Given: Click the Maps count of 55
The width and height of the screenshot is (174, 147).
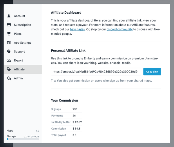Looking at the screenshot, I should click(x=37, y=131).
